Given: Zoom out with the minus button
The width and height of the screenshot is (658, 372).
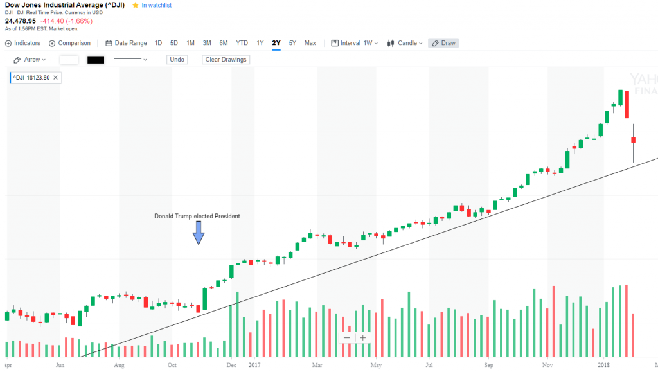Looking at the screenshot, I should [347, 338].
